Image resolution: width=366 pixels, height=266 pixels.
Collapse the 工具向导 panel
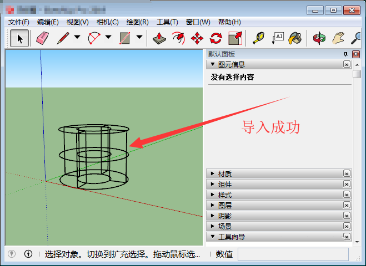click(x=213, y=237)
